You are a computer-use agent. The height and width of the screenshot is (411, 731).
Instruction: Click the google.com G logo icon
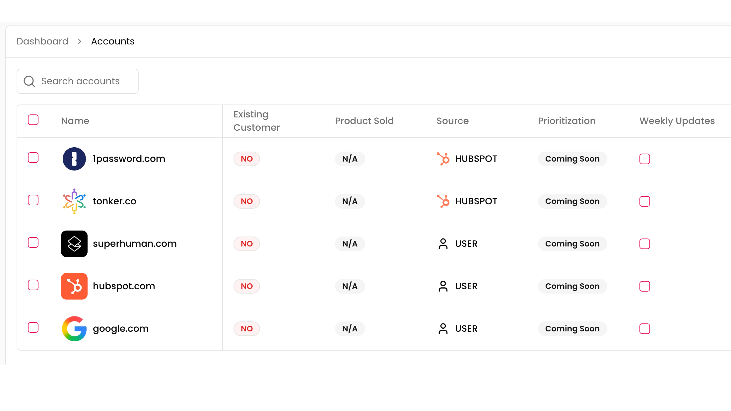point(74,329)
